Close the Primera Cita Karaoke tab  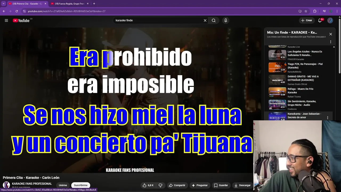coord(45,4)
